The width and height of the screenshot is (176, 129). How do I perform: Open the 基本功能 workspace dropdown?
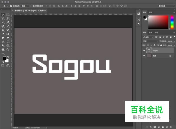pyautogui.click(x=166, y=6)
